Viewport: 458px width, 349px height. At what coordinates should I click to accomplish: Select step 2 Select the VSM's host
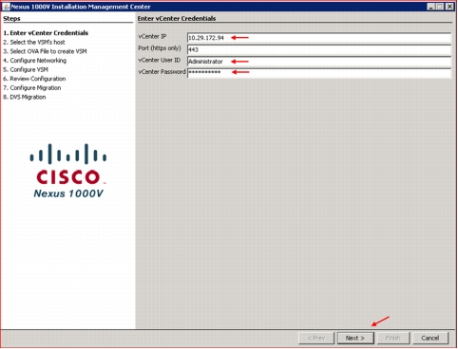pyautogui.click(x=34, y=42)
